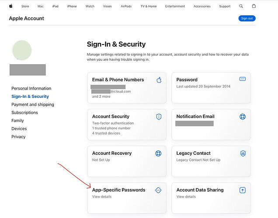Image resolution: width=278 pixels, height=218 pixels.
Task: Open the search magnifier icon
Action: (241, 6)
